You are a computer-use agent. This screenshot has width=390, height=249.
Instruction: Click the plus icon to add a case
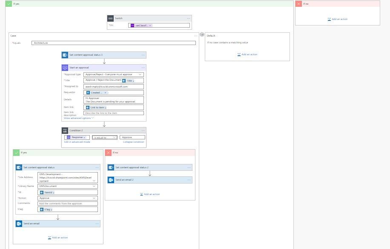click(x=202, y=34)
